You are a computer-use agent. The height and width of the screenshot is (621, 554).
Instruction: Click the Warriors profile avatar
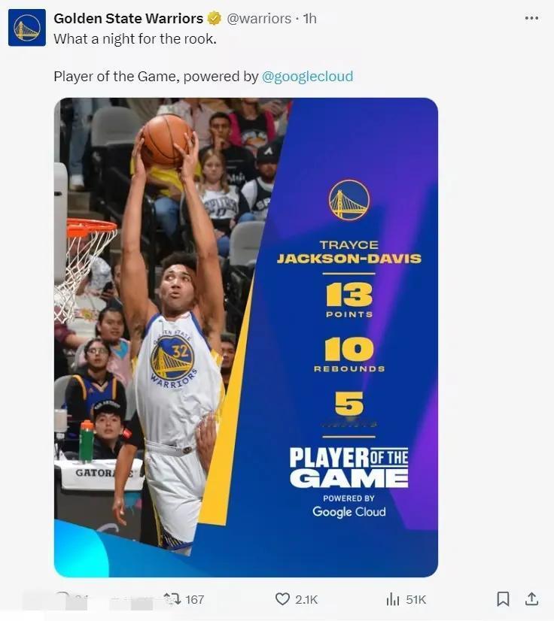pos(27,28)
